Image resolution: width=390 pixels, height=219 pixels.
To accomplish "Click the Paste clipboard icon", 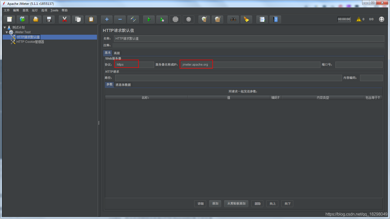I will coord(91,19).
